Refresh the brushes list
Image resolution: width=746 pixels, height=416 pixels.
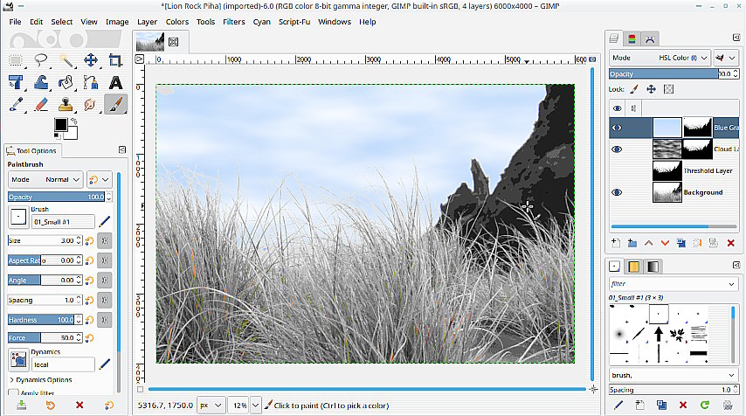pyautogui.click(x=705, y=405)
